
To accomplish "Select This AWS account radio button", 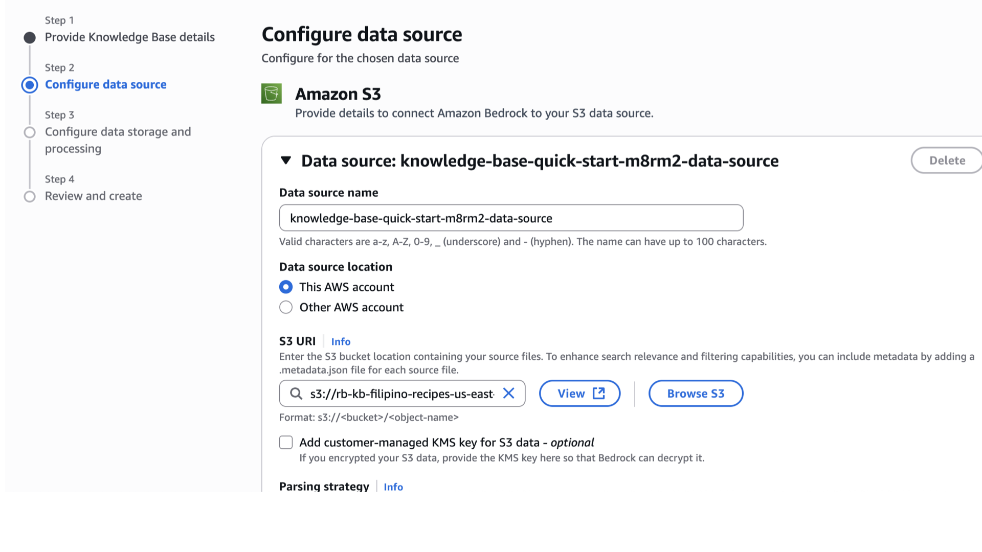I will pos(286,287).
